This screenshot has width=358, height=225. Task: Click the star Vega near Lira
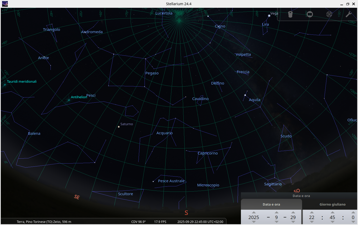tap(269, 16)
